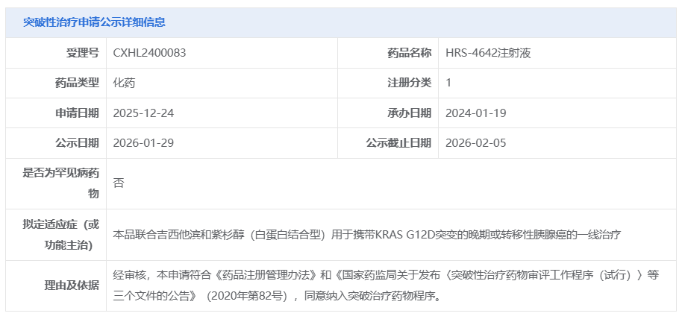Select the application date 2025-12-24
The image size is (682, 322).
click(143, 113)
